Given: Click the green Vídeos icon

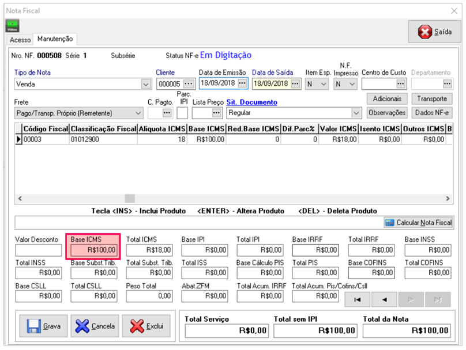Looking at the screenshot, I should (x=12, y=26).
